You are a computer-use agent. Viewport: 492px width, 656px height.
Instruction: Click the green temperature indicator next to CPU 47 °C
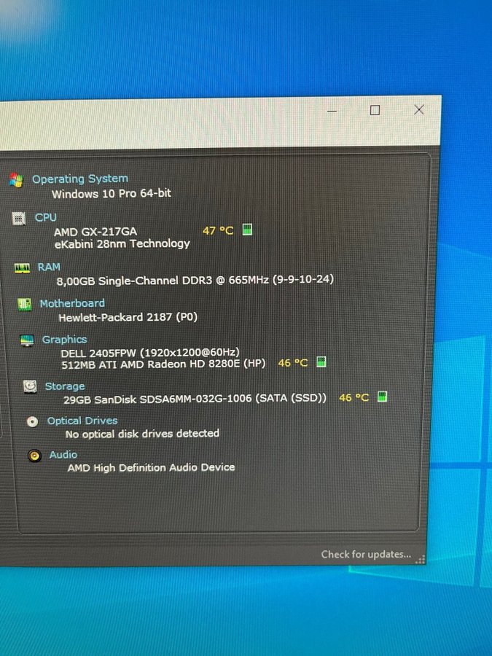tap(247, 230)
